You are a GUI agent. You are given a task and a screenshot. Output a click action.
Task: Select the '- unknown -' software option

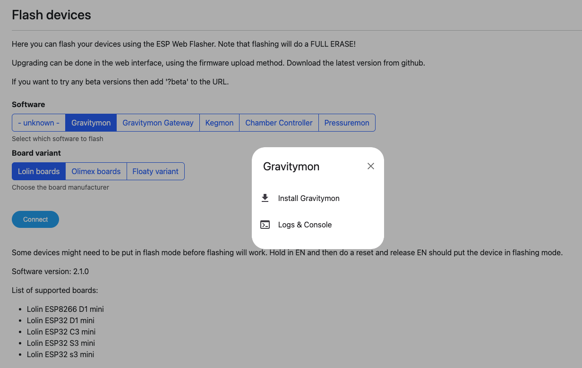[x=39, y=123]
